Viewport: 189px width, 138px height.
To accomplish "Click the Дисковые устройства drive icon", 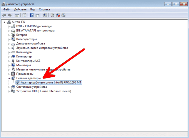I will (13, 44).
